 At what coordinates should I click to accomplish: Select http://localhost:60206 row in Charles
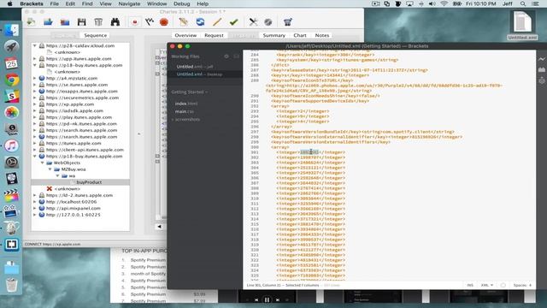click(80, 202)
